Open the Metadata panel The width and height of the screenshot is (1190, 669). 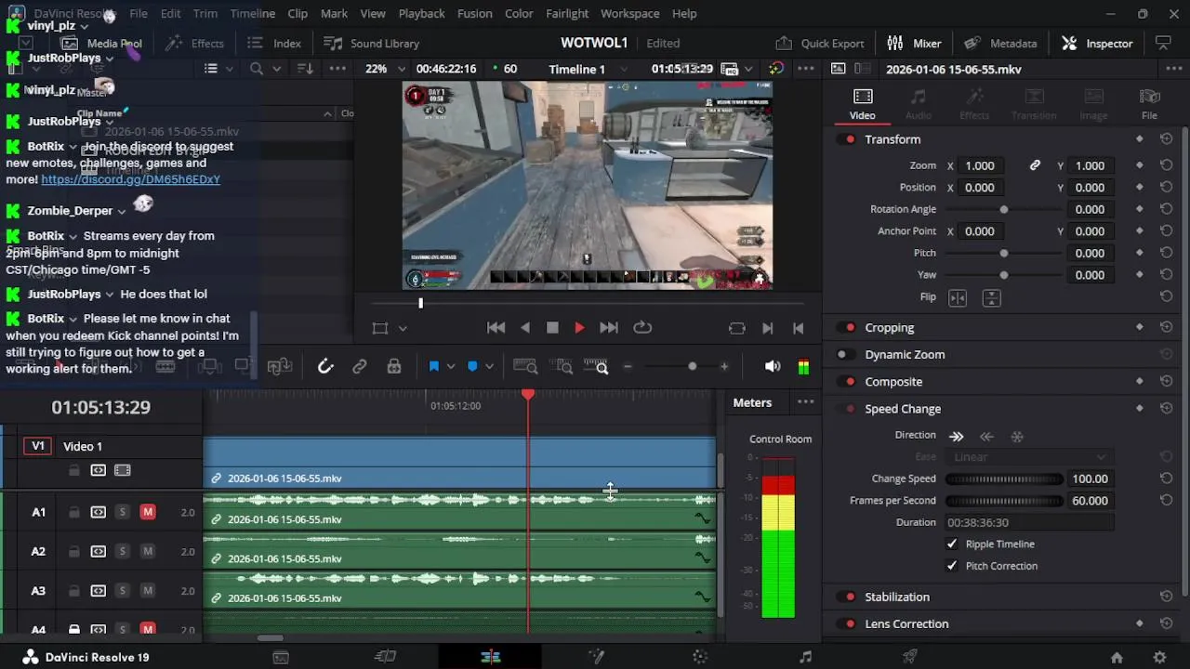click(1000, 43)
